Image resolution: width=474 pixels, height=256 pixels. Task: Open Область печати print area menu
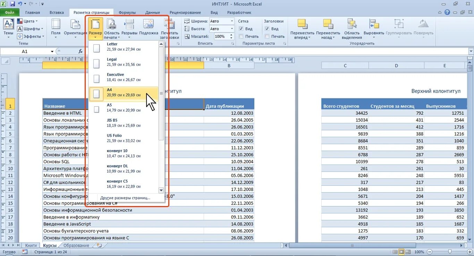click(x=112, y=28)
